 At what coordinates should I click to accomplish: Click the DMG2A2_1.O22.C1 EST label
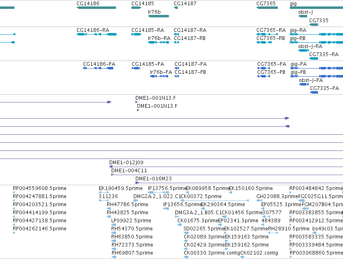(157, 196)
